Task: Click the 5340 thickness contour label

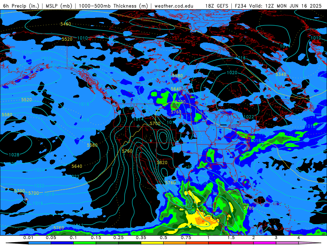Action: click(281, 74)
